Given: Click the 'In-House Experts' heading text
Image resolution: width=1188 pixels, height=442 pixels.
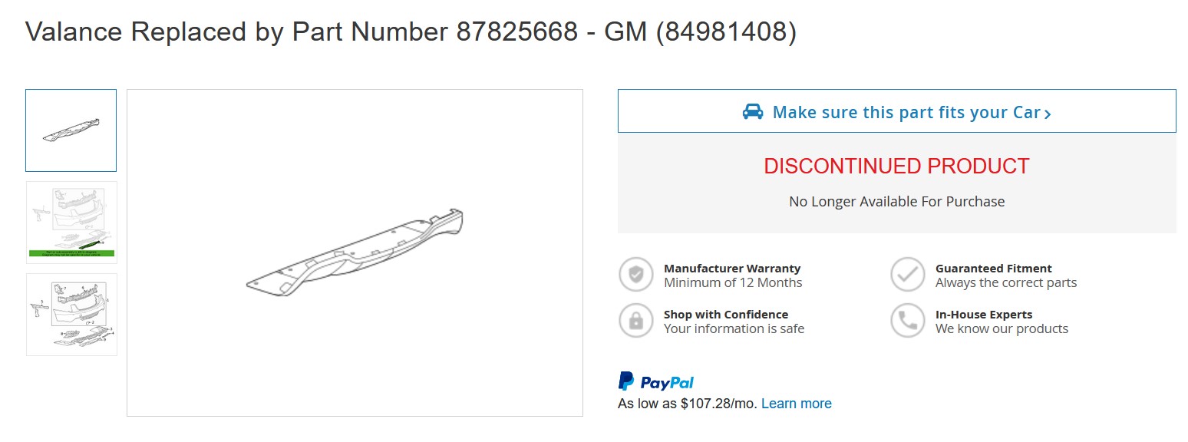Looking at the screenshot, I should pyautogui.click(x=983, y=315).
